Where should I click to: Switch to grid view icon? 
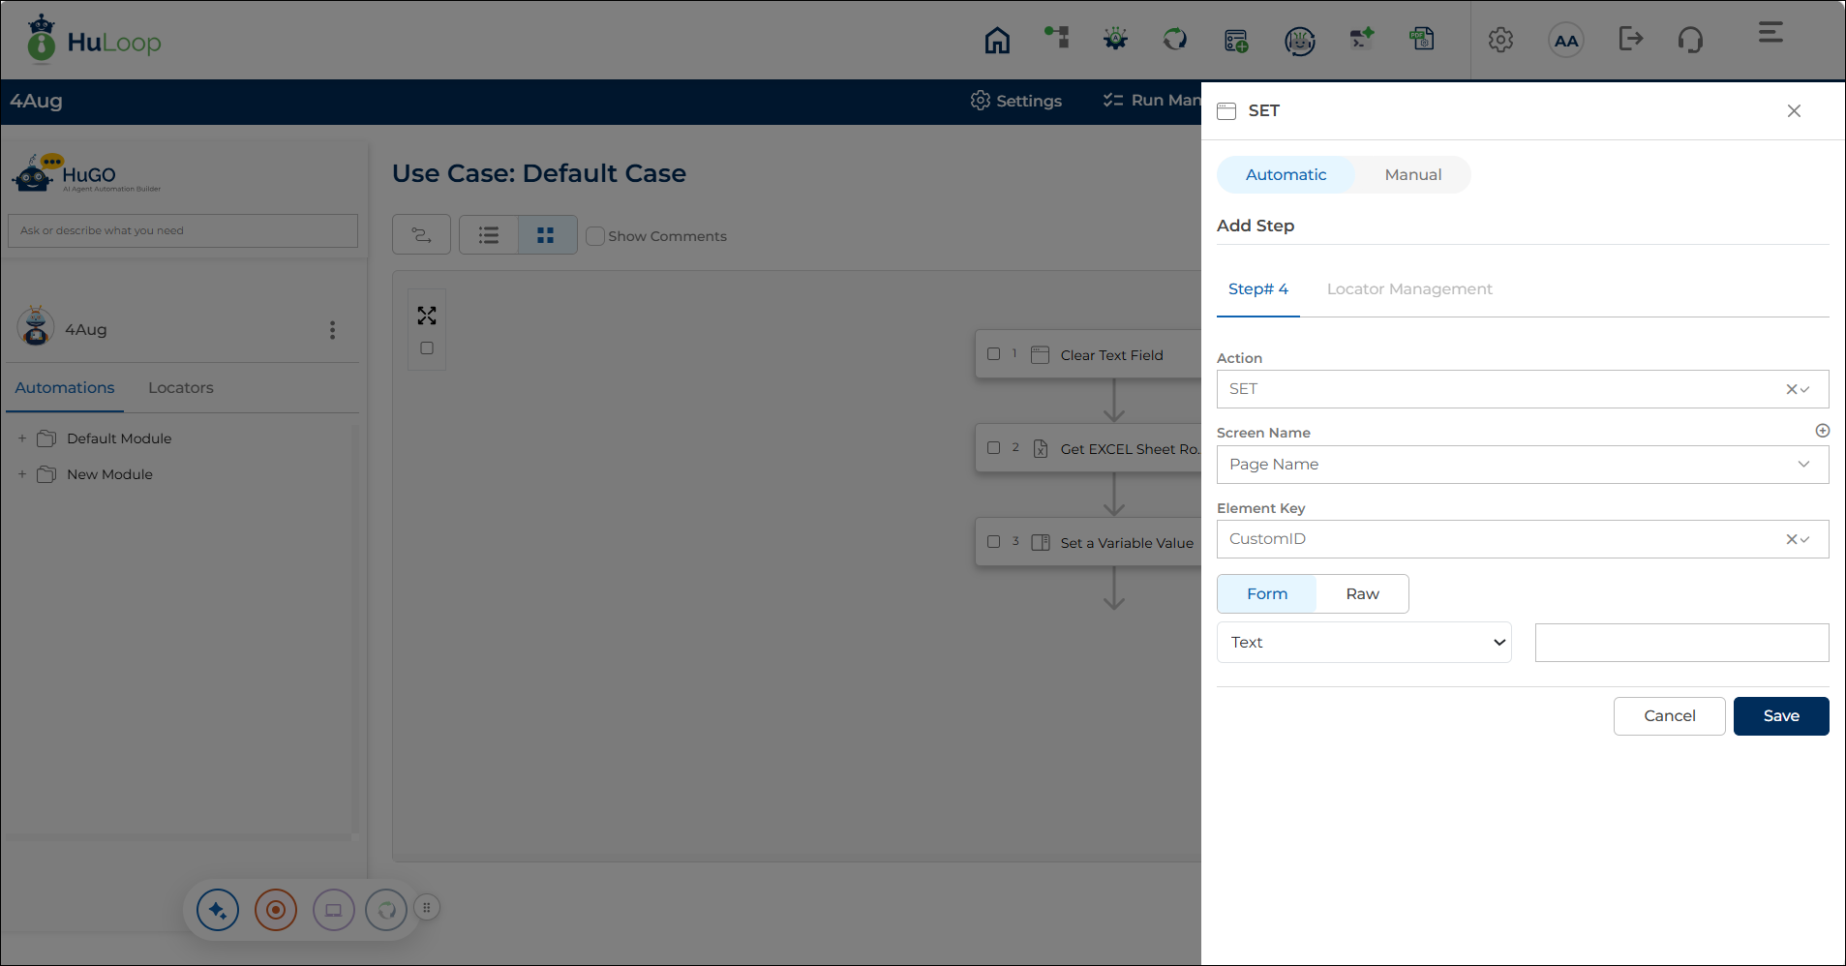tap(546, 235)
